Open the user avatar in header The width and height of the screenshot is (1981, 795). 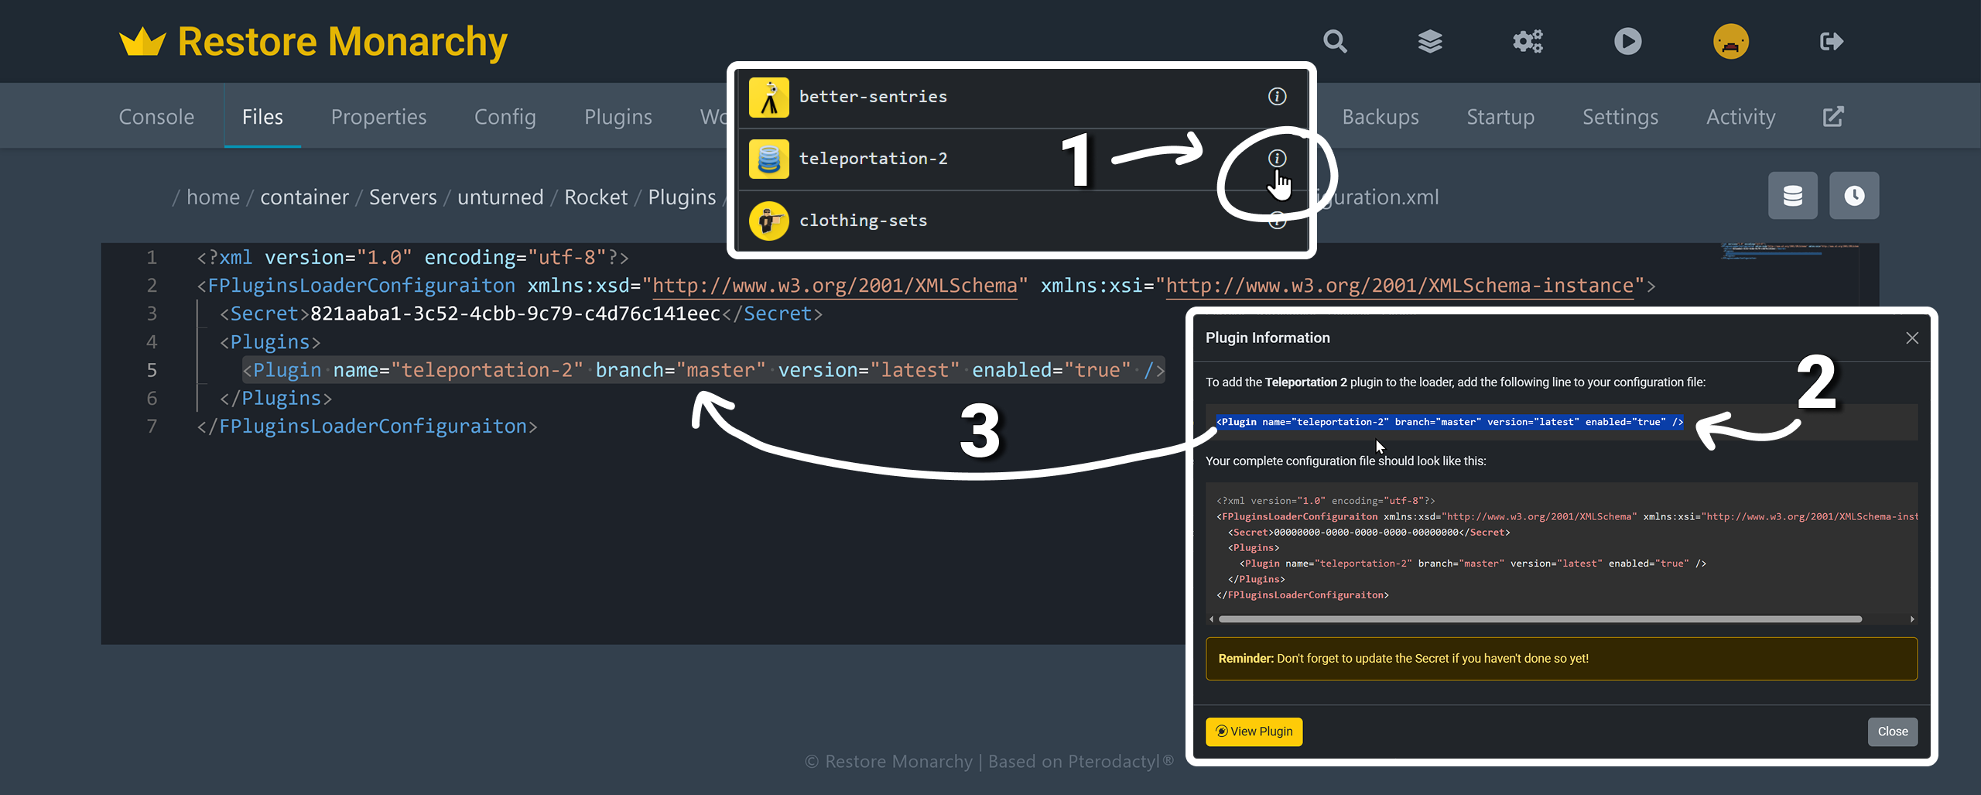(1731, 41)
